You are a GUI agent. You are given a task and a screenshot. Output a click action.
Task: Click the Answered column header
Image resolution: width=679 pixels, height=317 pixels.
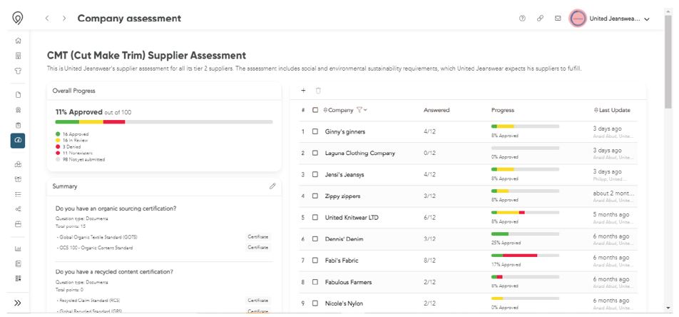tap(436, 110)
